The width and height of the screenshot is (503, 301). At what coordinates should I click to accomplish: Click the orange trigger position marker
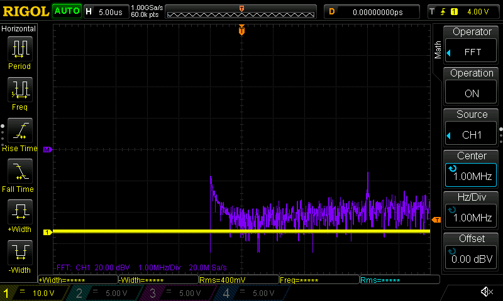[x=241, y=30]
